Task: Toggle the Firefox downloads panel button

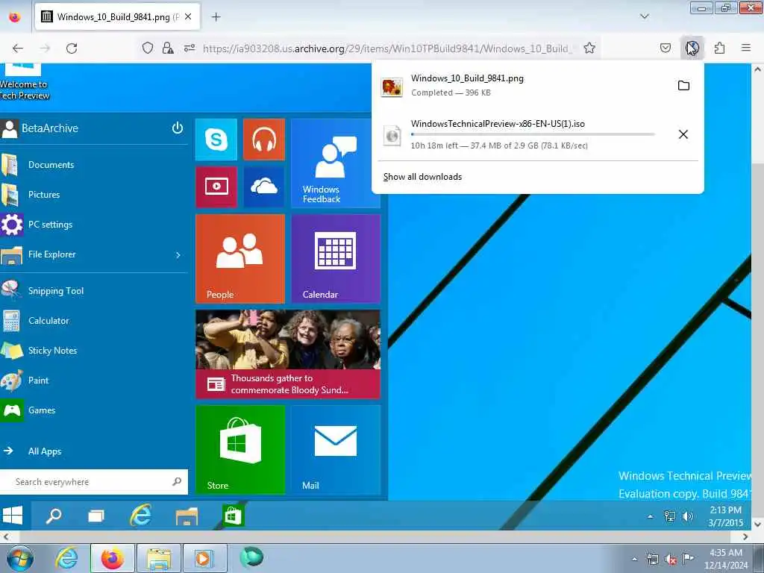Action: click(692, 48)
